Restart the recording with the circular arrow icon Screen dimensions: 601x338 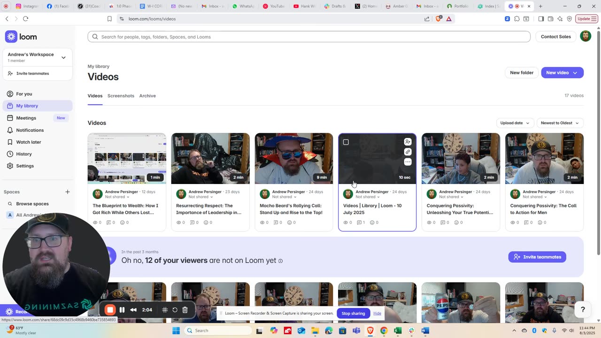175,310
